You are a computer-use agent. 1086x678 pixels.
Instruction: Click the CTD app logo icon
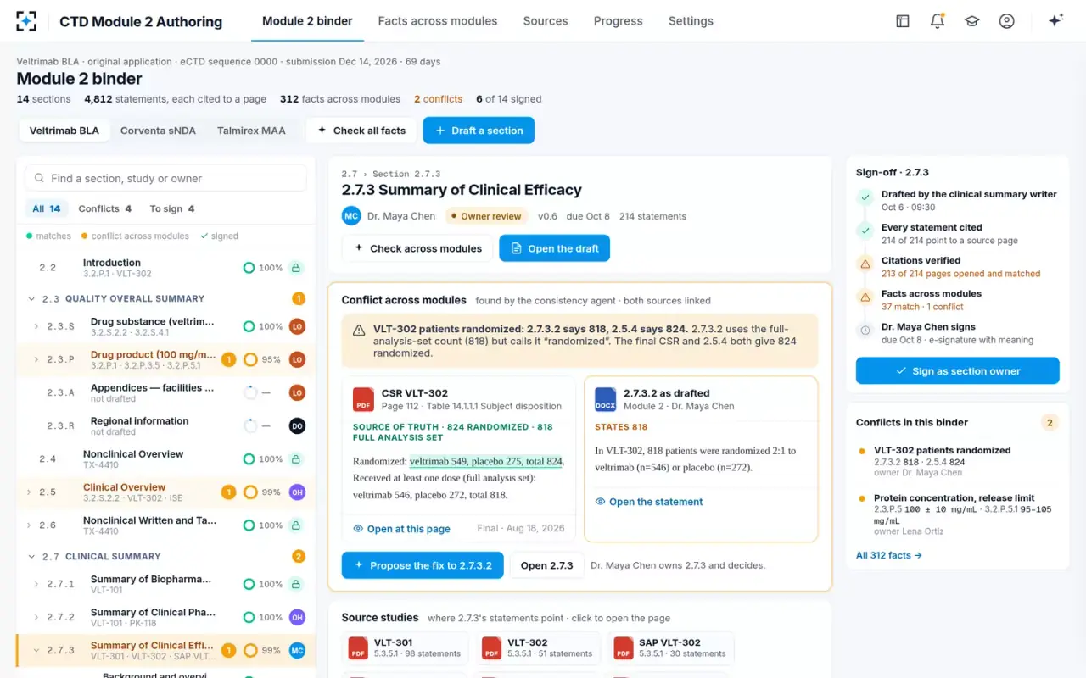pyautogui.click(x=26, y=21)
